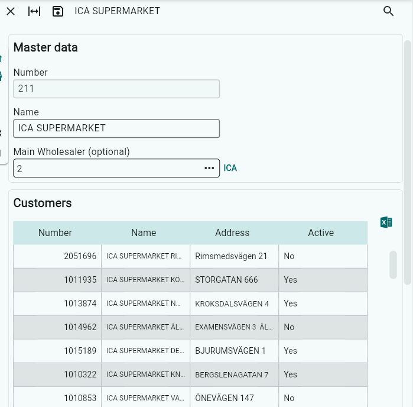Click Active value in row 1014962
This screenshot has width=413, height=407.
click(289, 327)
